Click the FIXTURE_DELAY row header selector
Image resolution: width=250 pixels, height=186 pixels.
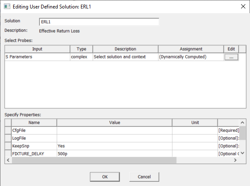[8, 153]
